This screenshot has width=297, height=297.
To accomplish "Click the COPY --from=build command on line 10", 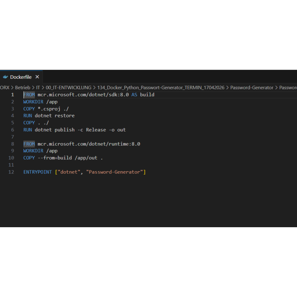I will point(48,158).
